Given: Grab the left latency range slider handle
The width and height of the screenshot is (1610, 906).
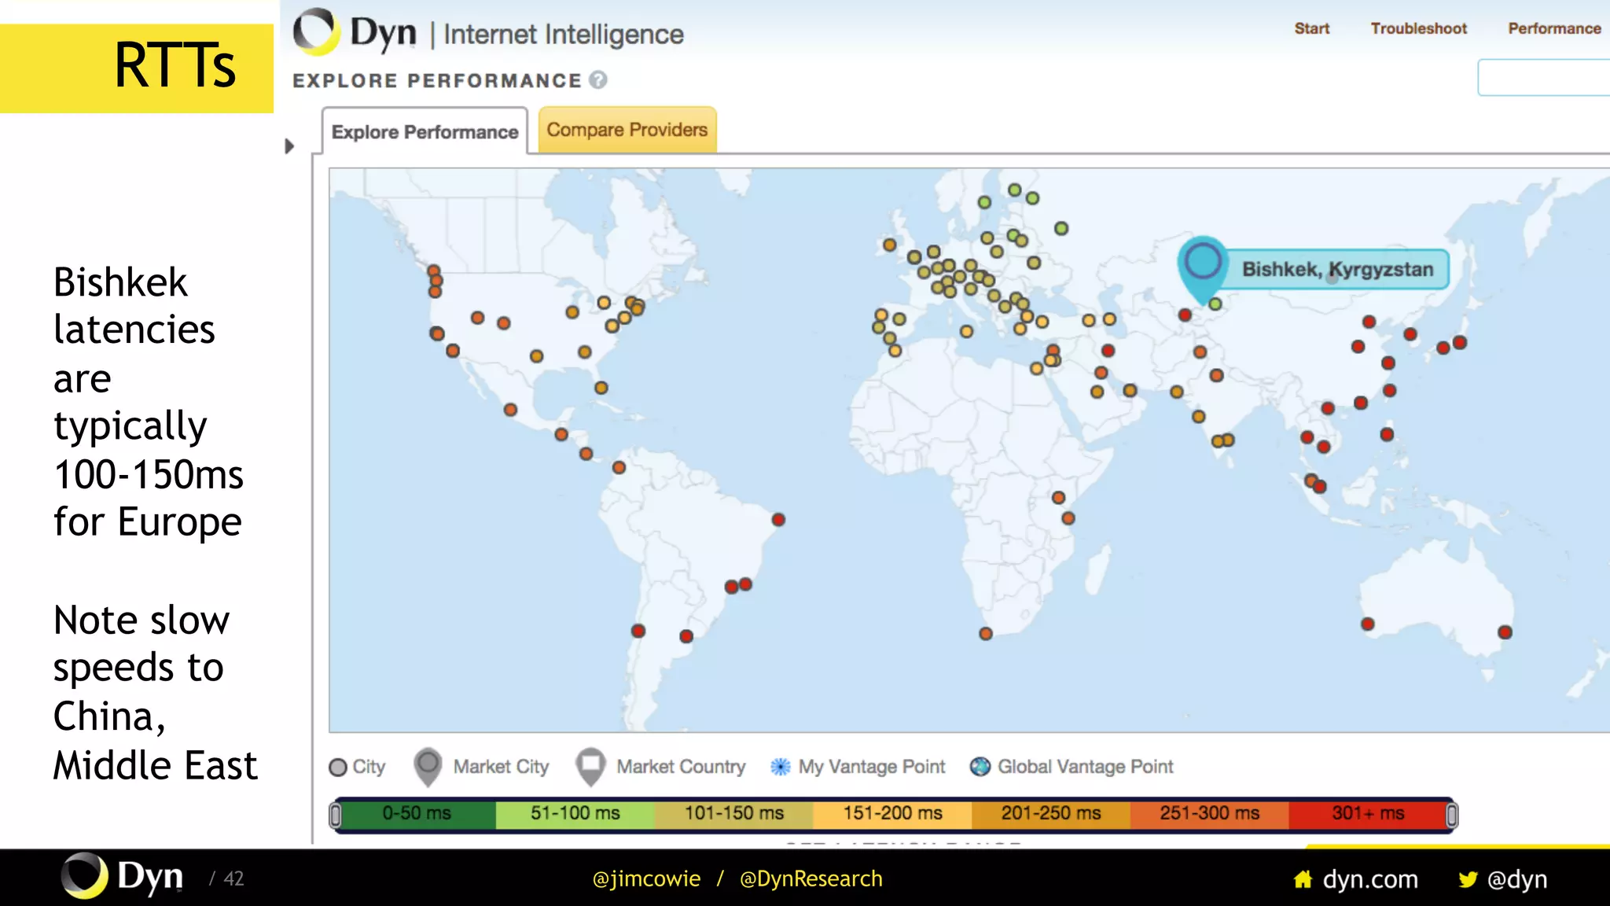Looking at the screenshot, I should click(336, 815).
